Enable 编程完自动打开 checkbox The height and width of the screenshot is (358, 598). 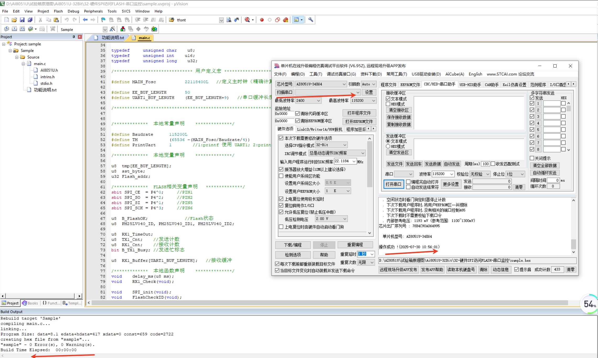click(x=408, y=182)
